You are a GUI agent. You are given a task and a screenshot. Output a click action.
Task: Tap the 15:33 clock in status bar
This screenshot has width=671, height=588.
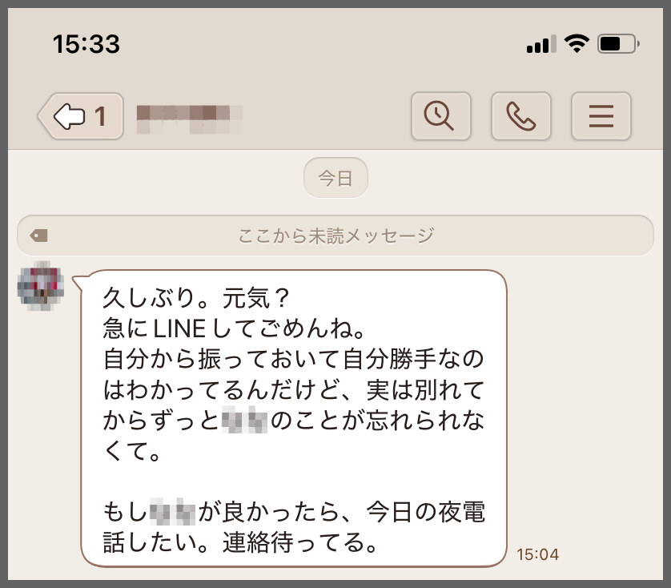[x=86, y=44]
